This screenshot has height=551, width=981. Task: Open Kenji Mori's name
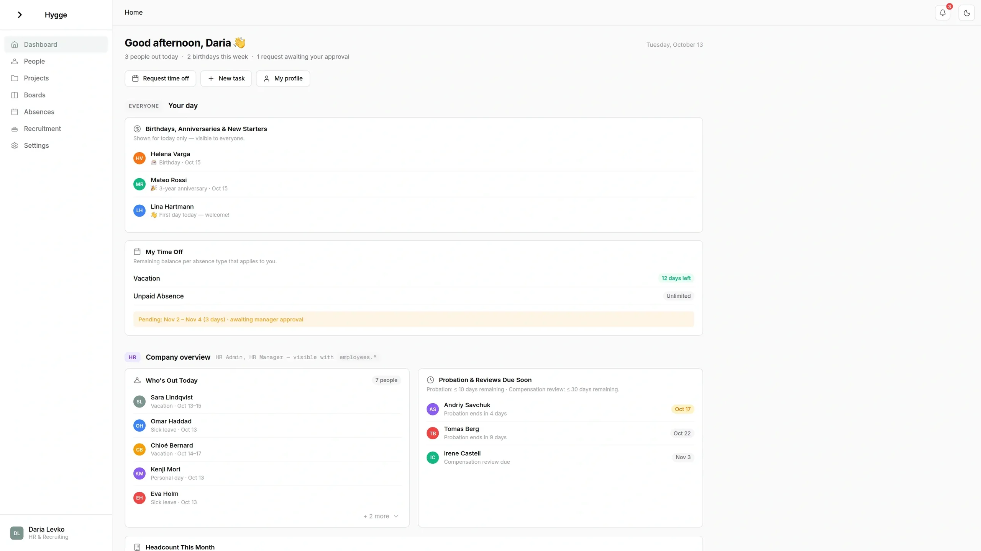pyautogui.click(x=165, y=469)
